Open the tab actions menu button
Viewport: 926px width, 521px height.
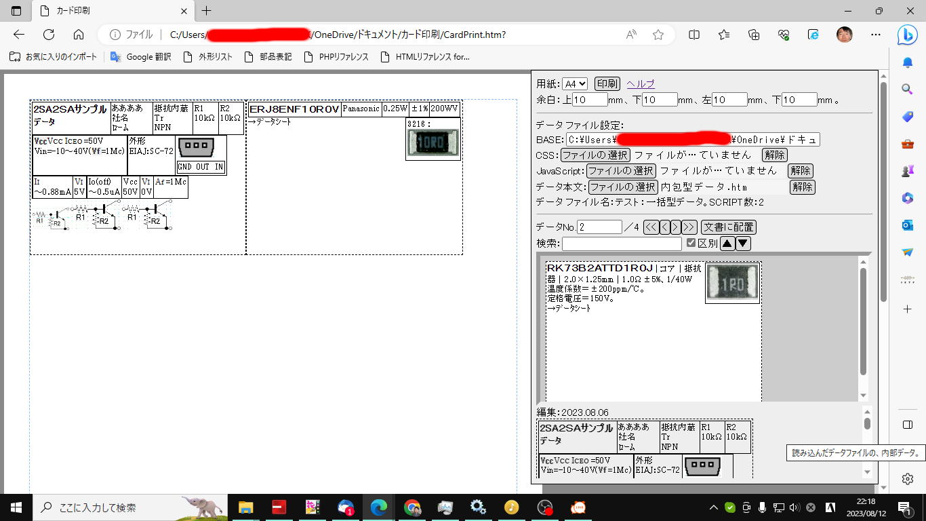click(16, 11)
